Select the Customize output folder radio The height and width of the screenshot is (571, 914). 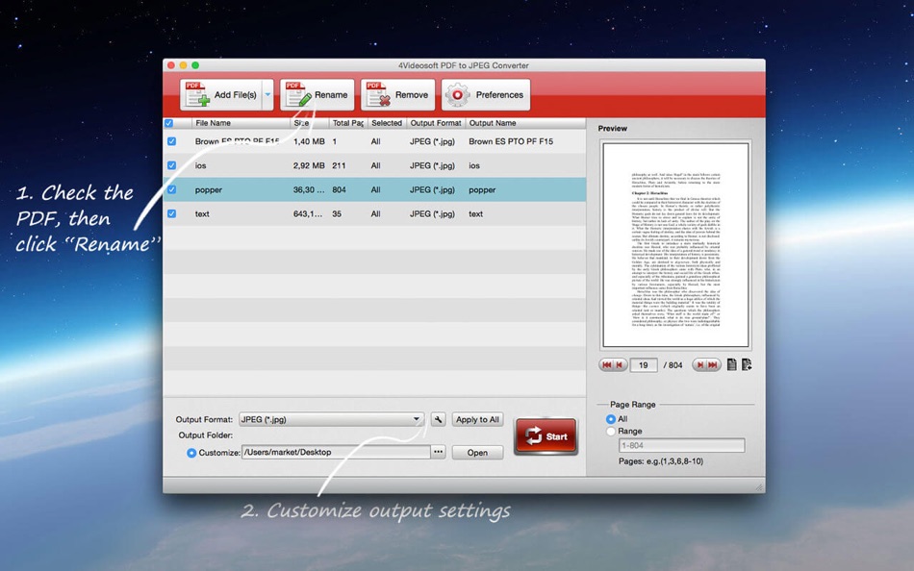pyautogui.click(x=191, y=453)
